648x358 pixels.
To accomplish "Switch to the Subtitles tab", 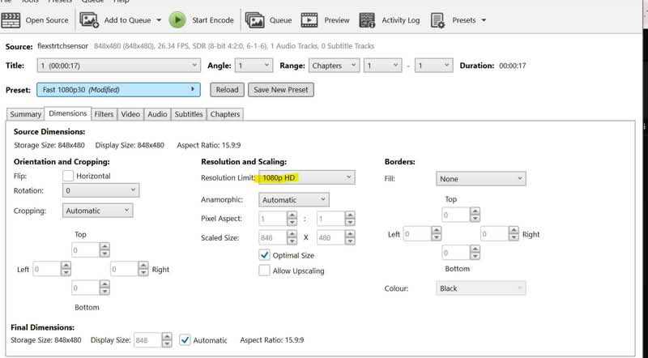I will (189, 114).
